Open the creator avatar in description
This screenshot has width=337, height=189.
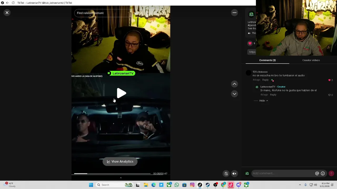[251, 14]
